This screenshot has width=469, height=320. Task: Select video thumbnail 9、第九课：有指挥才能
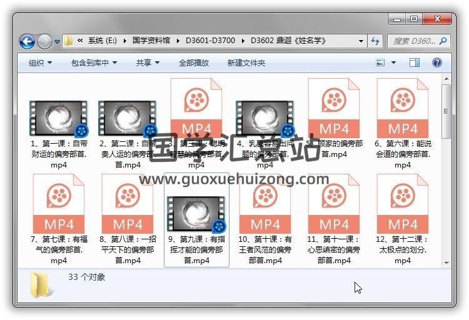(196, 214)
